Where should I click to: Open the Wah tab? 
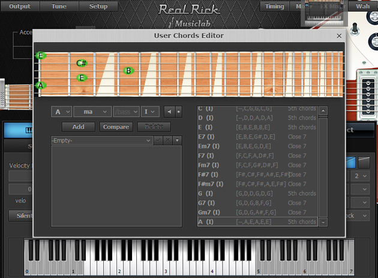pyautogui.click(x=362, y=6)
